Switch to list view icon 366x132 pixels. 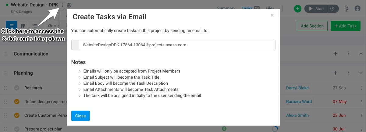(12, 26)
